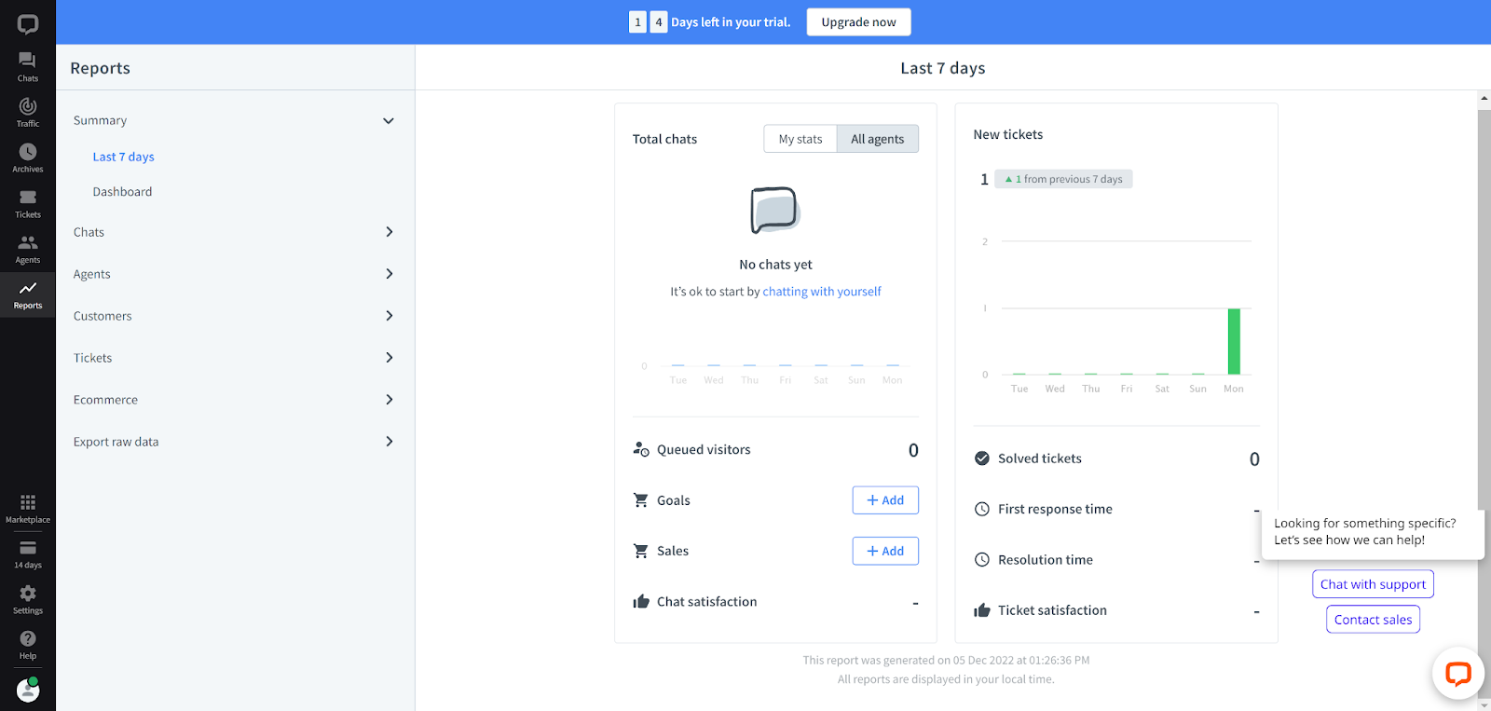Open the Traffic icon in sidebar

[27, 112]
